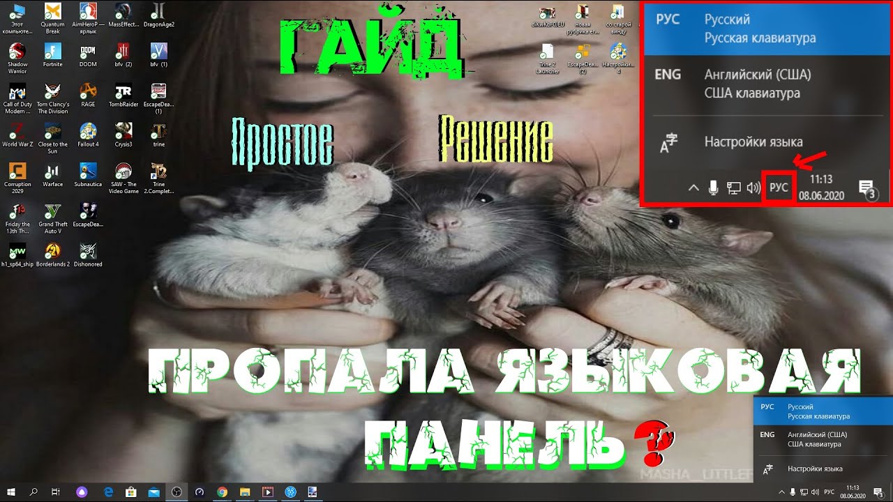Click the DragonAge2 desktop icon
Viewport: 893px width, 502px height.
pos(159,15)
